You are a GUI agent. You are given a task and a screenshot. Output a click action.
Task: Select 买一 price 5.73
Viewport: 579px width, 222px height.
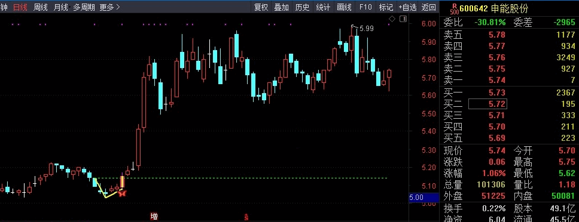(496, 92)
